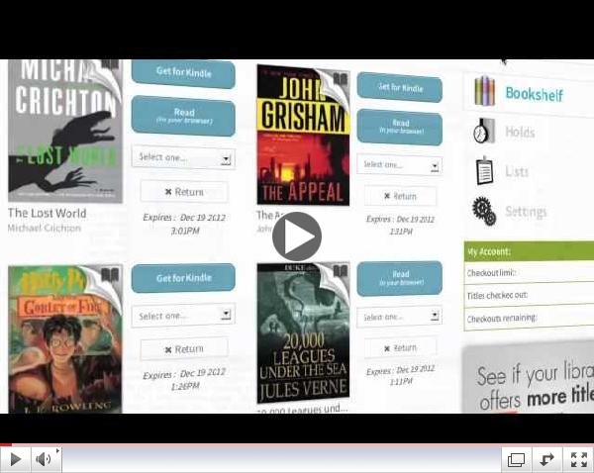Click the Michael Crichton author link
The image size is (594, 473).
click(x=45, y=228)
